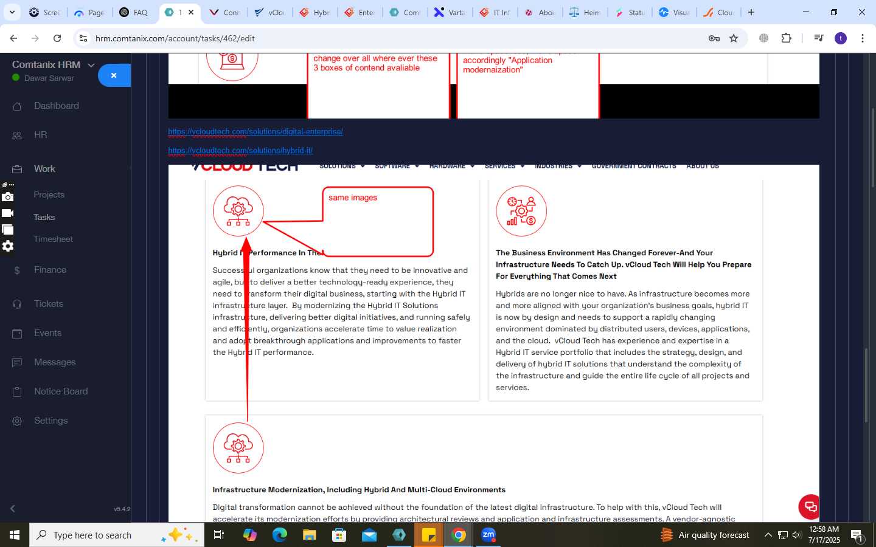Click the globe extension icon in toolbar

coord(763,38)
